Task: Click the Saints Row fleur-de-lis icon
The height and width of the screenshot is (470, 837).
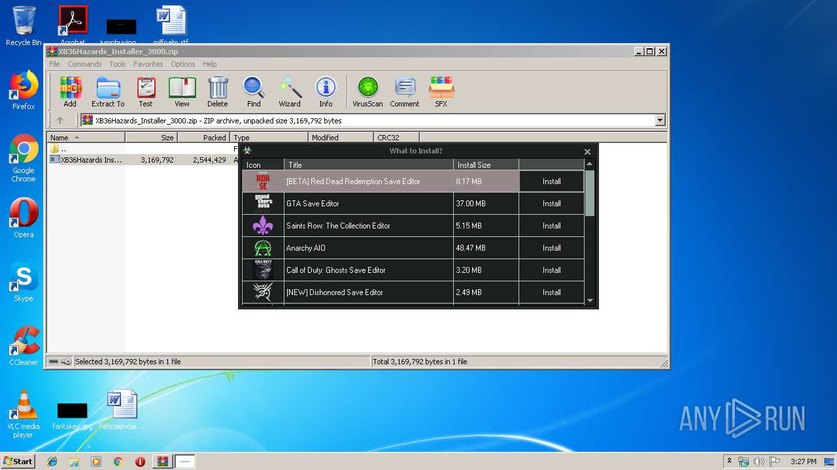Action: pos(263,225)
